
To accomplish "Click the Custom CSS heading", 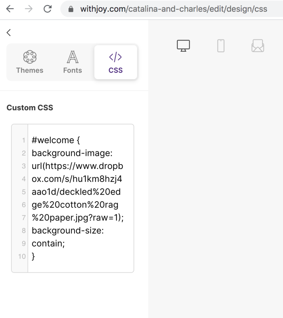I will [30, 108].
